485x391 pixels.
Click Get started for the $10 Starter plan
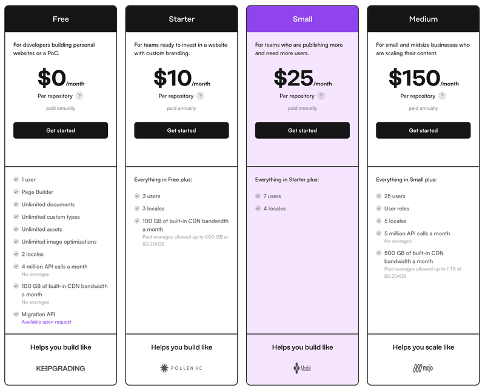(x=181, y=130)
